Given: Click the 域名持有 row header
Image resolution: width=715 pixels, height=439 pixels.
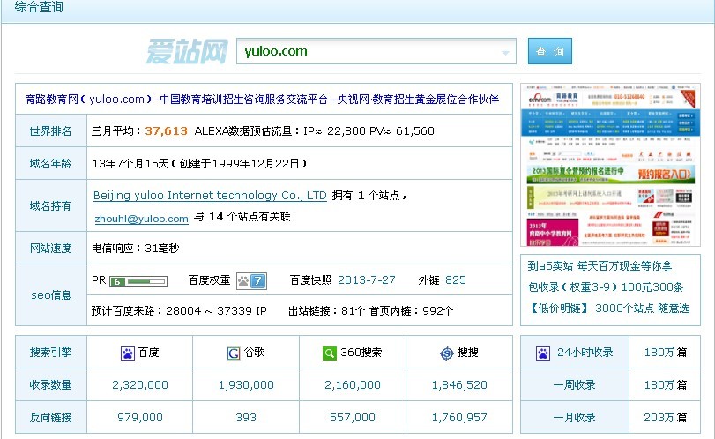Looking at the screenshot, I should (50, 205).
